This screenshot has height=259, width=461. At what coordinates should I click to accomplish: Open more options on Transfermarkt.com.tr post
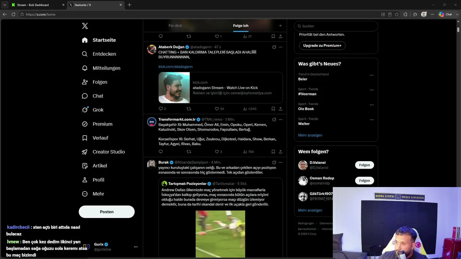point(281,119)
